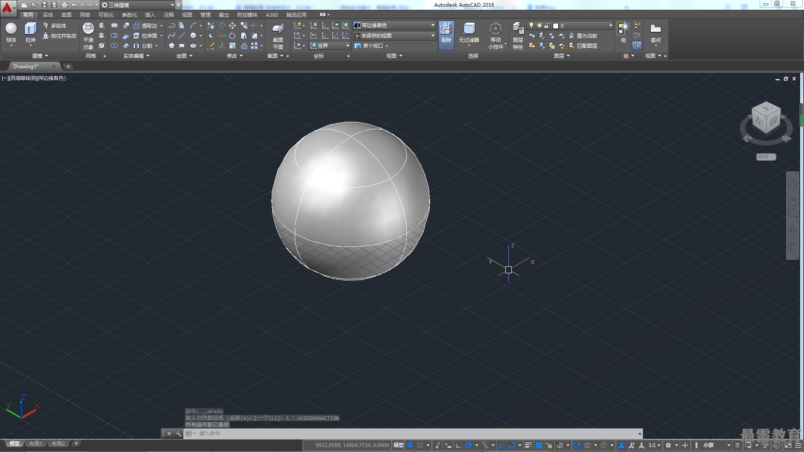Click Match Layer (匹配图层) button
This screenshot has height=452, width=804.
pyautogui.click(x=583, y=46)
